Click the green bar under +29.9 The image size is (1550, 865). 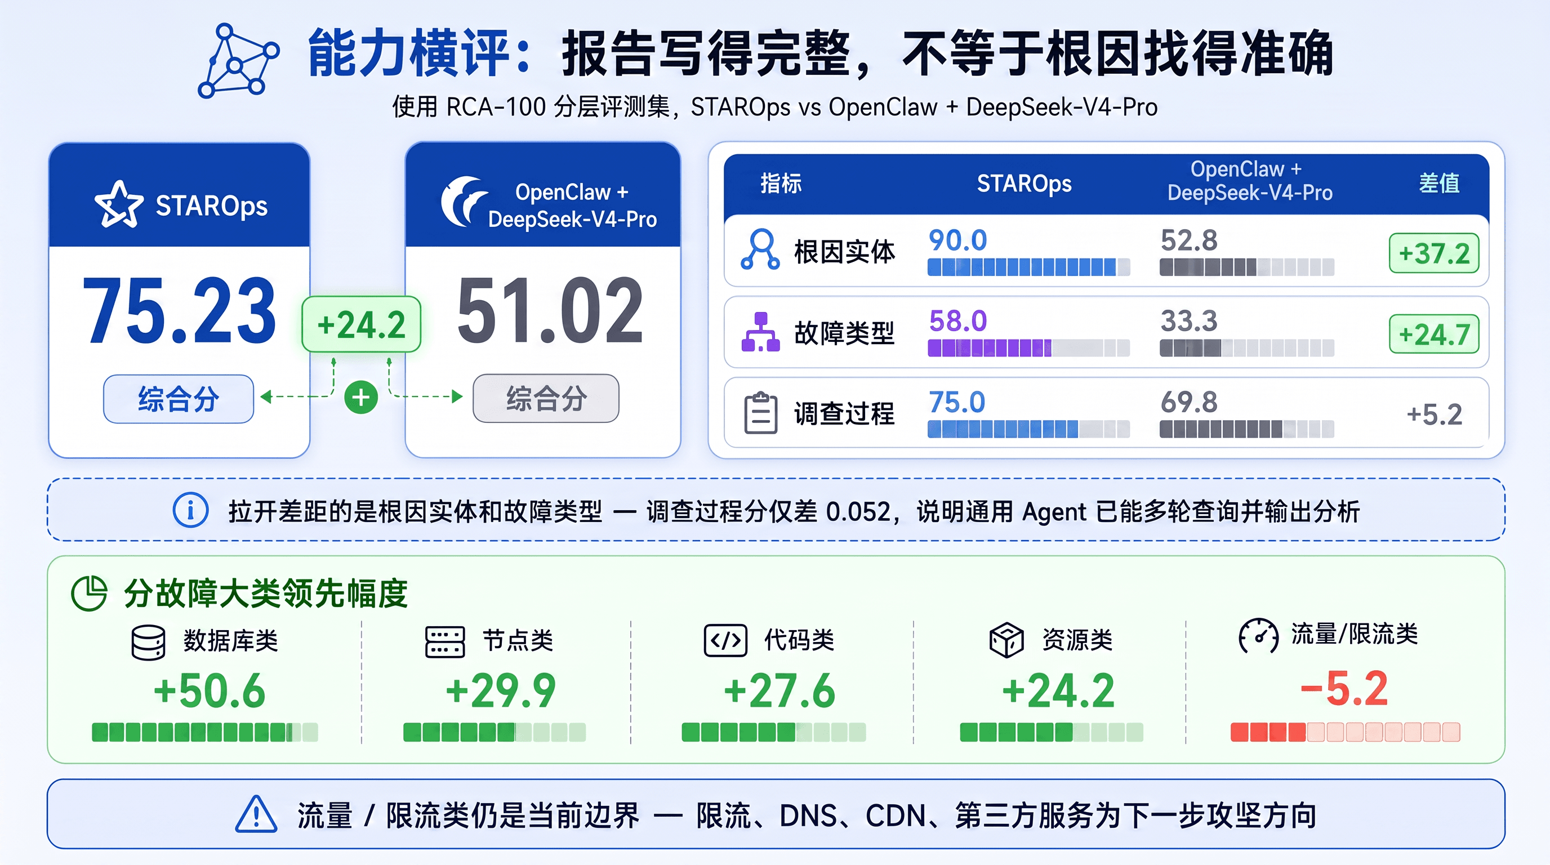pos(494,732)
